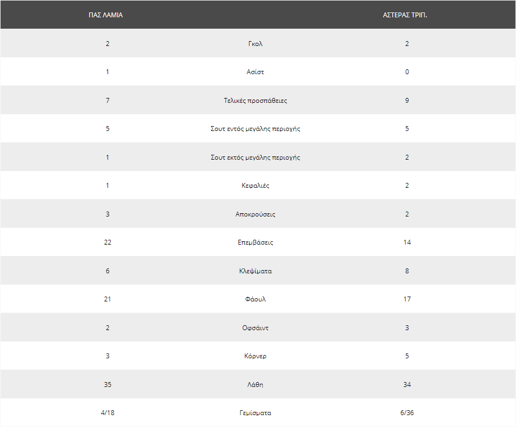Click the Κόρνερ stat label

(256, 356)
